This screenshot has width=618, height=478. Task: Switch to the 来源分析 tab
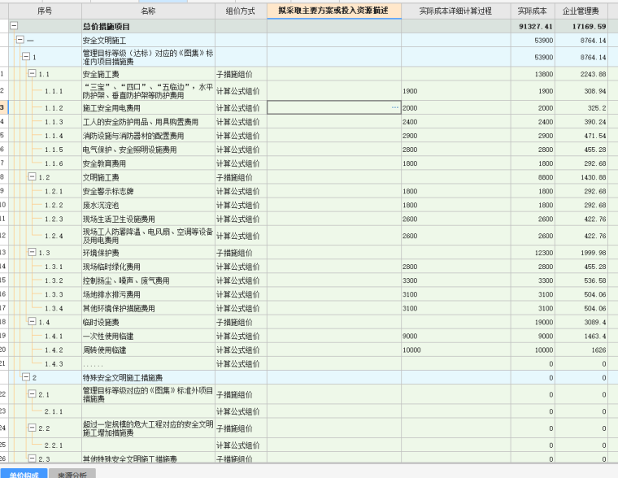click(72, 474)
